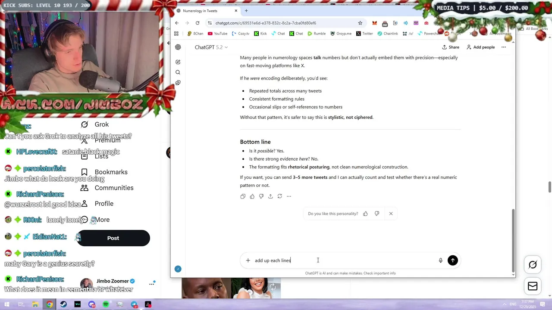Give thumbs up to ChatGPT response
The height and width of the screenshot is (310, 552).
pyautogui.click(x=252, y=196)
